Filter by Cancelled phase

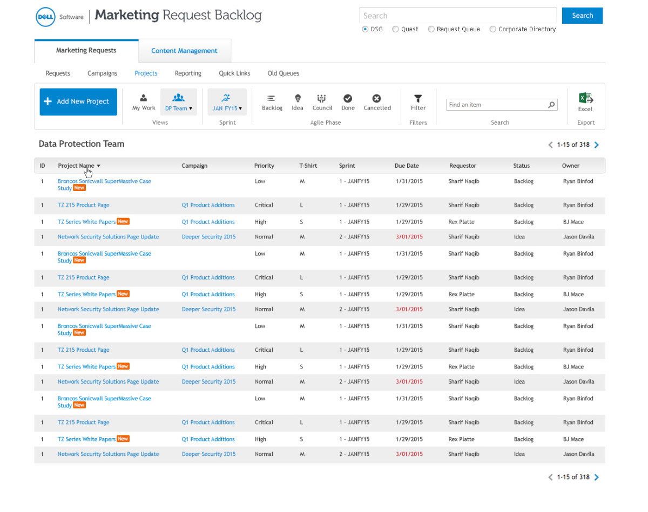click(x=377, y=102)
